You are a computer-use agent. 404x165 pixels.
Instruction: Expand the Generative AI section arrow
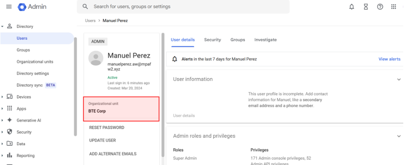[2, 120]
